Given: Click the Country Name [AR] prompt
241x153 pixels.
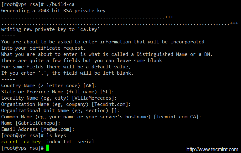Looking at the screenshot, I should coord(49,86).
